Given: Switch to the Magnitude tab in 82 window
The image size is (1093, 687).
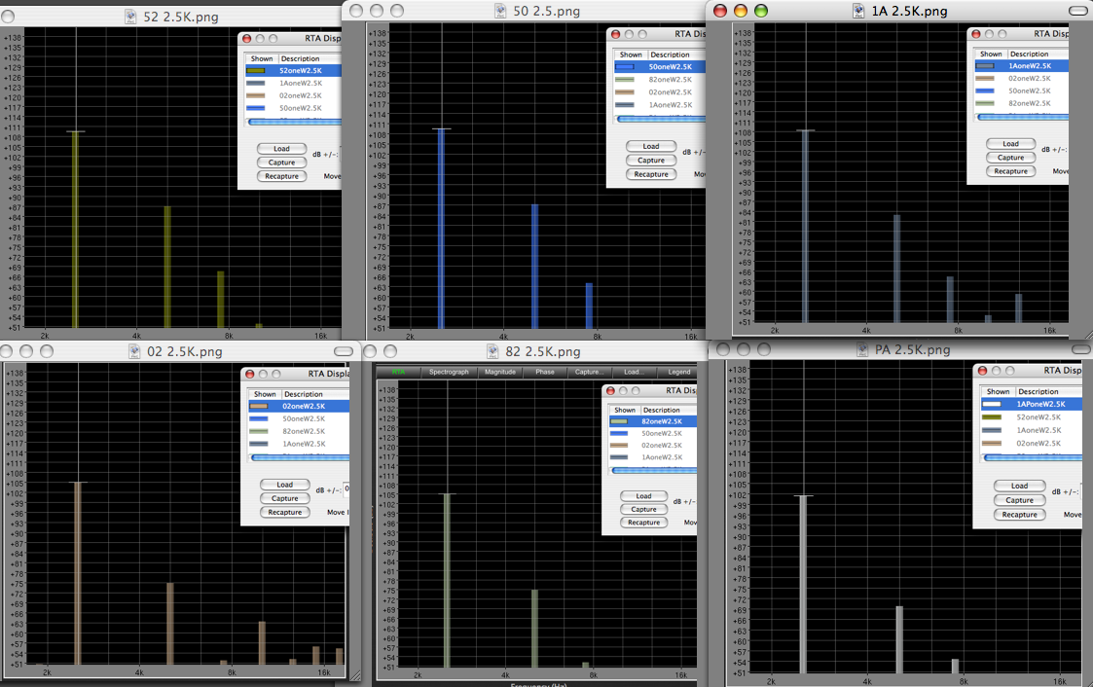Looking at the screenshot, I should tap(500, 372).
